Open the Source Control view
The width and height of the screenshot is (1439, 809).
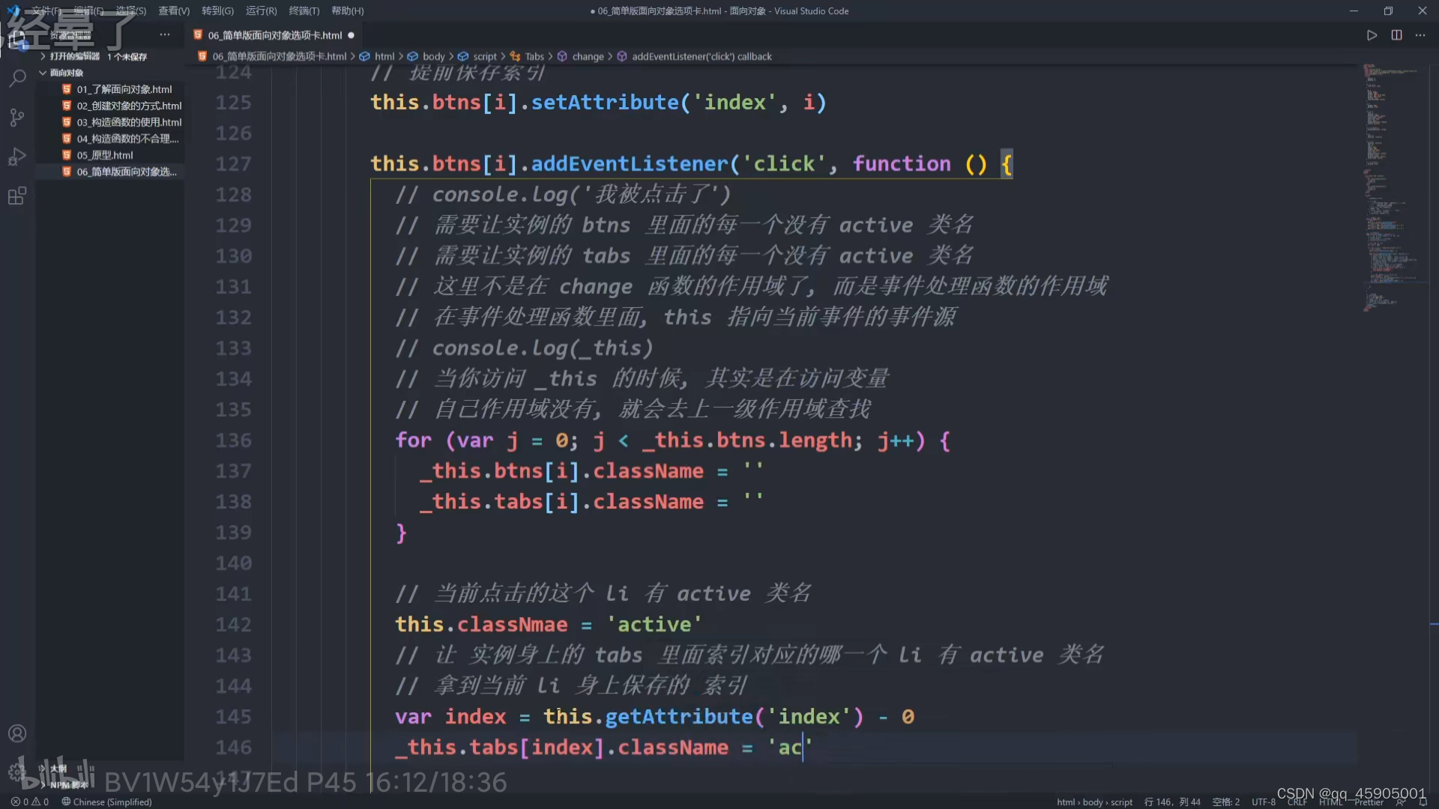point(16,118)
